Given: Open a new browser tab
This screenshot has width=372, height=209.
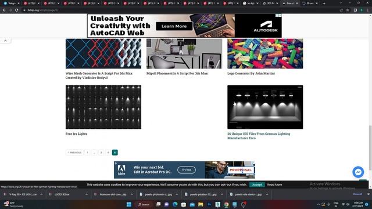Looking at the screenshot, I should [324, 3].
